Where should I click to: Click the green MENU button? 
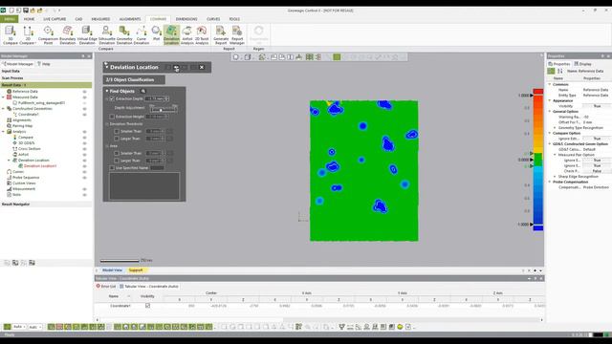point(10,19)
